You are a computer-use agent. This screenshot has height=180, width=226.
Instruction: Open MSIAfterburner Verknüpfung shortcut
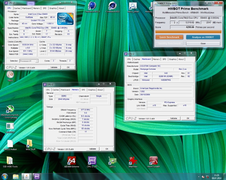pyautogui.click(x=10, y=112)
